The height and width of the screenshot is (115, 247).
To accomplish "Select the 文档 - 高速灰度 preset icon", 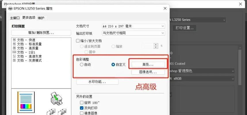I will (14, 56).
